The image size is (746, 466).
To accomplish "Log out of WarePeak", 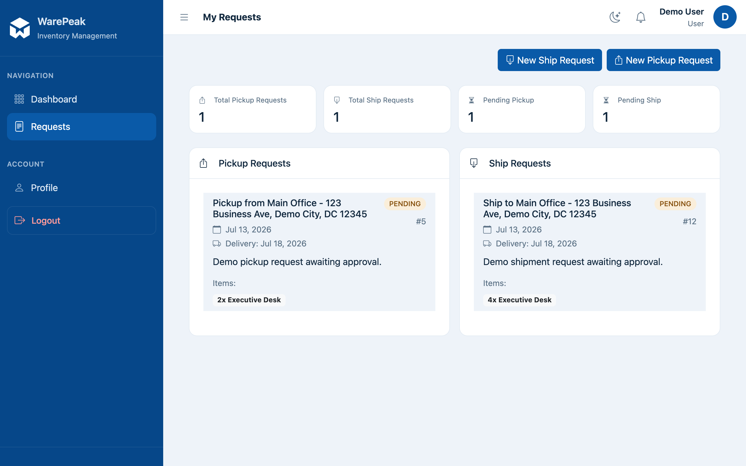I will 81,220.
